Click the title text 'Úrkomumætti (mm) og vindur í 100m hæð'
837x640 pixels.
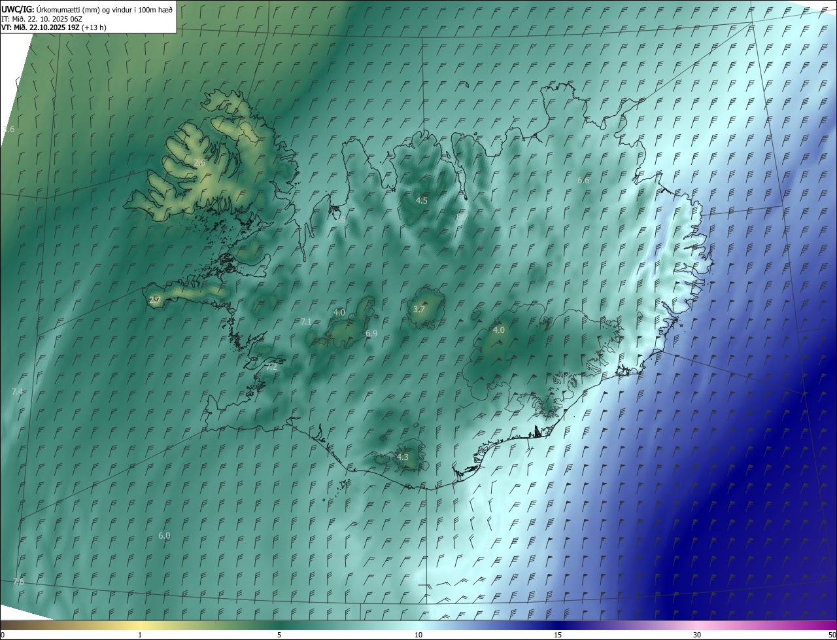(103, 9)
